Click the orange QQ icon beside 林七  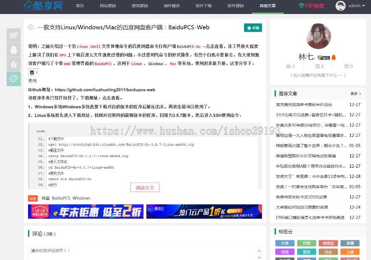point(334,58)
